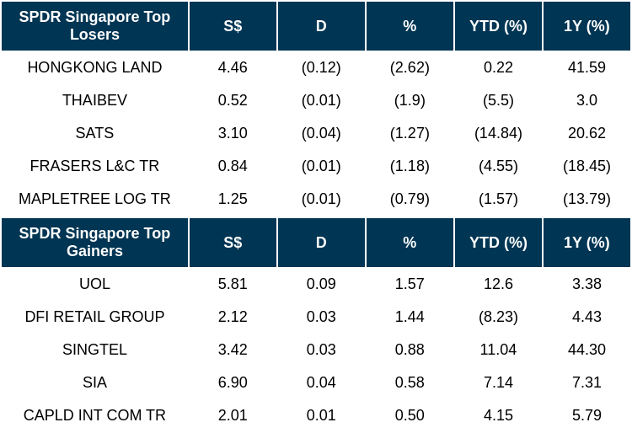
Task: Click the SPDR Singapore Top Gainers header
Action: click(x=94, y=243)
